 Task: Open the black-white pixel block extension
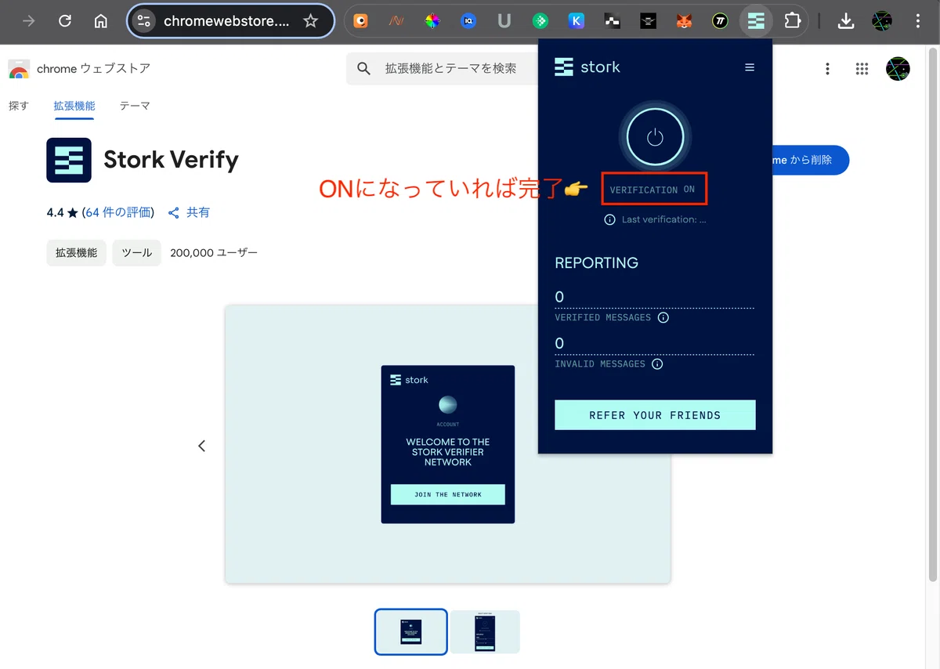613,21
